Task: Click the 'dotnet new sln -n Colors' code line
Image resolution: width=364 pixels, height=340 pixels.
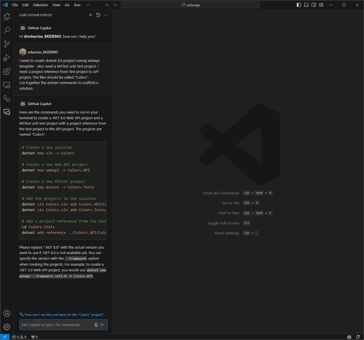Action: coord(48,153)
